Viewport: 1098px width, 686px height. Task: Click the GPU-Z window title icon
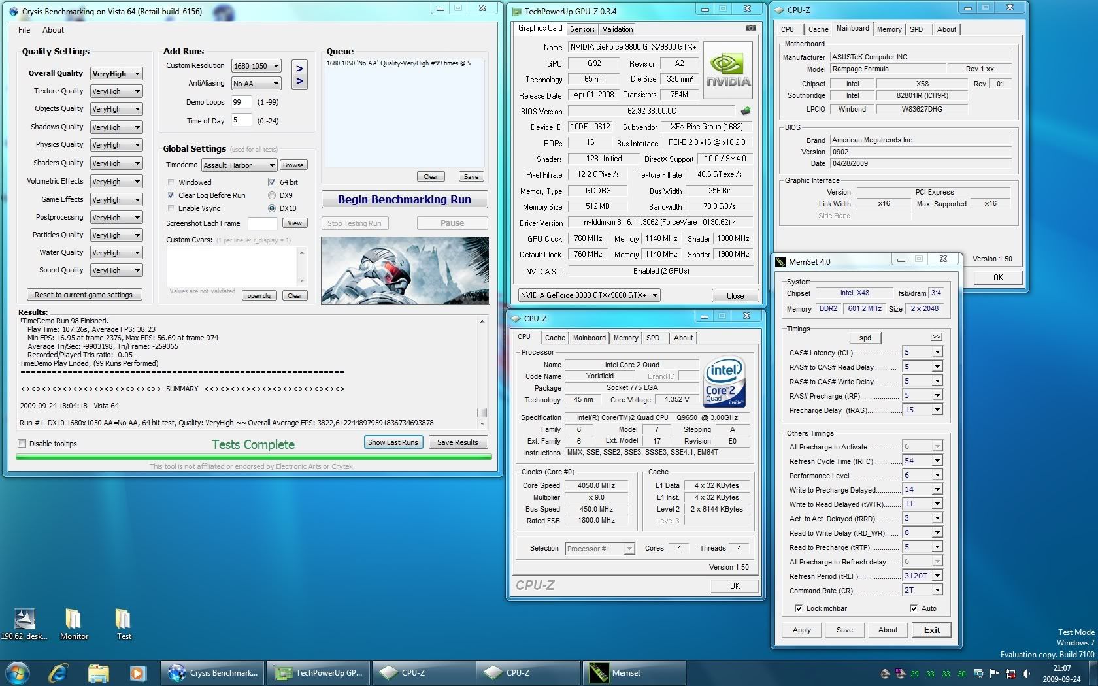click(516, 12)
